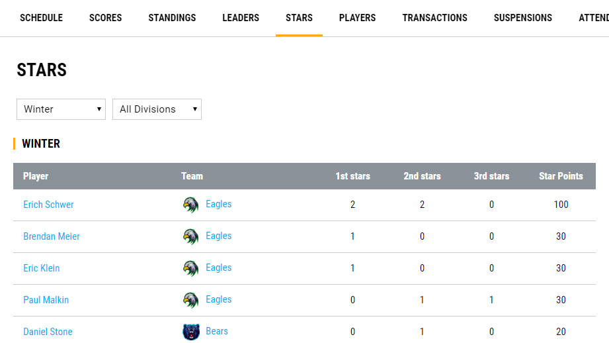Open Erich Schwer's player profile link
This screenshot has width=609, height=343.
pos(48,205)
